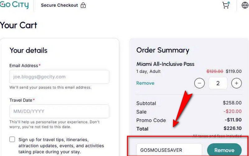Decrease pass quantity with minus button
249x156 pixels.
coord(200,83)
